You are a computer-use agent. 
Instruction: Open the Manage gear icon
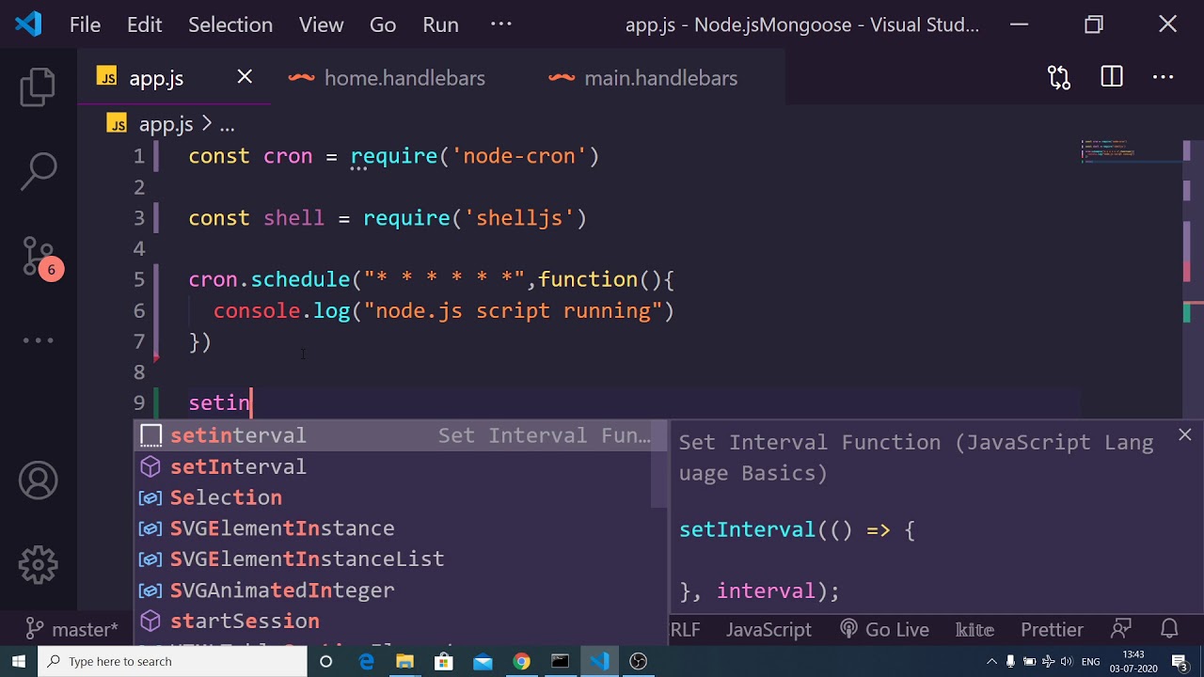pos(39,565)
